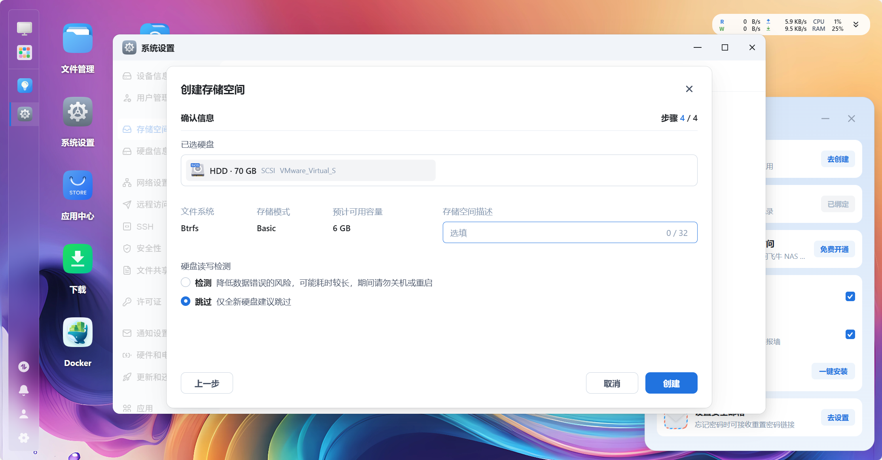Click the 创建 button
Screen dimensions: 882x460
pos(671,383)
